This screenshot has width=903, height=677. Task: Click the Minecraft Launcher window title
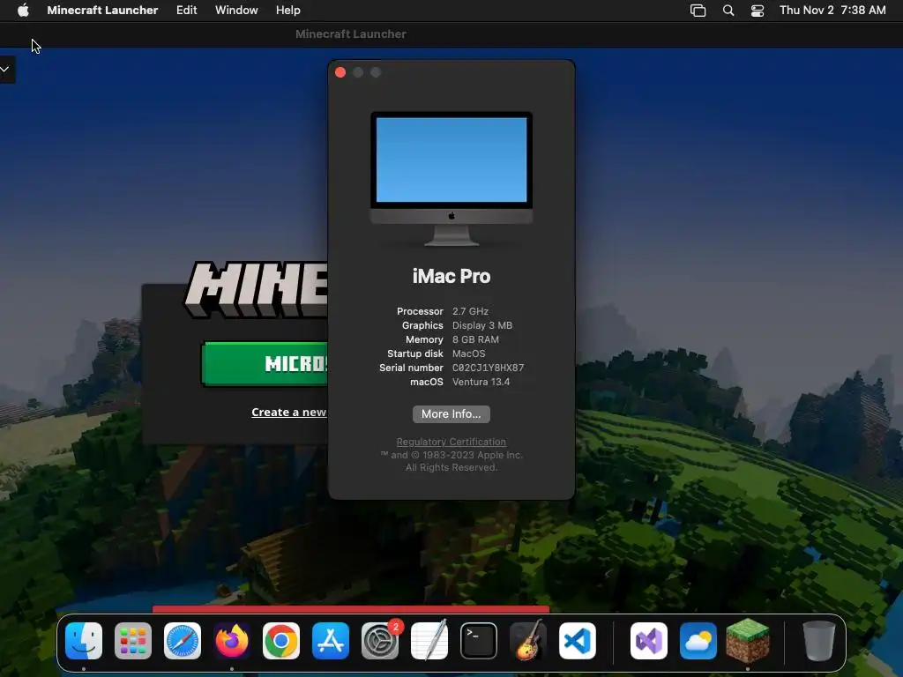351,34
